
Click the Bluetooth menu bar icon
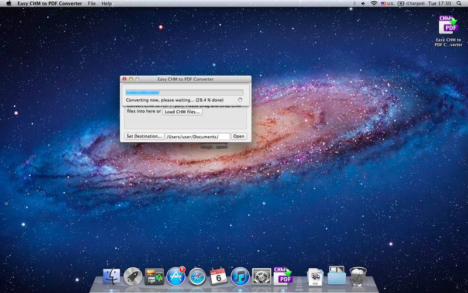coord(355,4)
